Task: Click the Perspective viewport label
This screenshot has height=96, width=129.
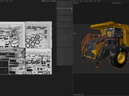Action: [76, 3]
